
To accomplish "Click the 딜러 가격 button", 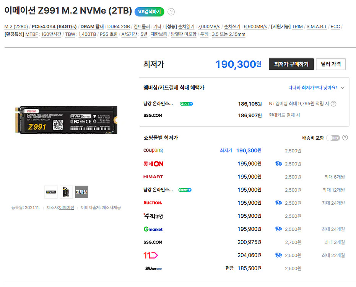I will (x=331, y=64).
